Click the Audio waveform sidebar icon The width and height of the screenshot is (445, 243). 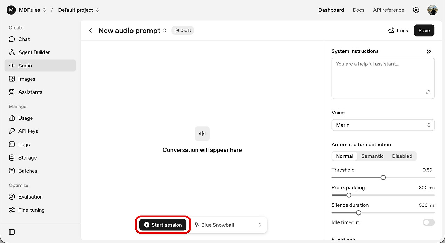pos(12,66)
